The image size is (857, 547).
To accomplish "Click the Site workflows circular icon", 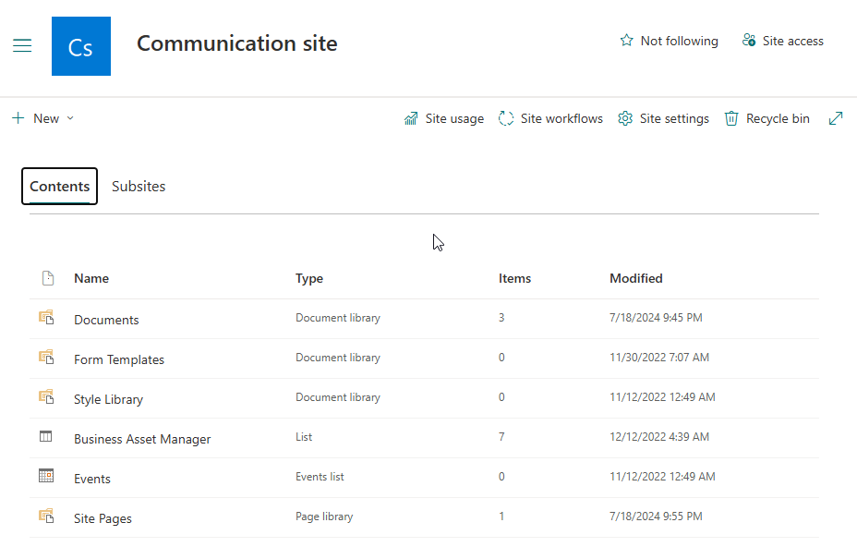I will point(506,118).
